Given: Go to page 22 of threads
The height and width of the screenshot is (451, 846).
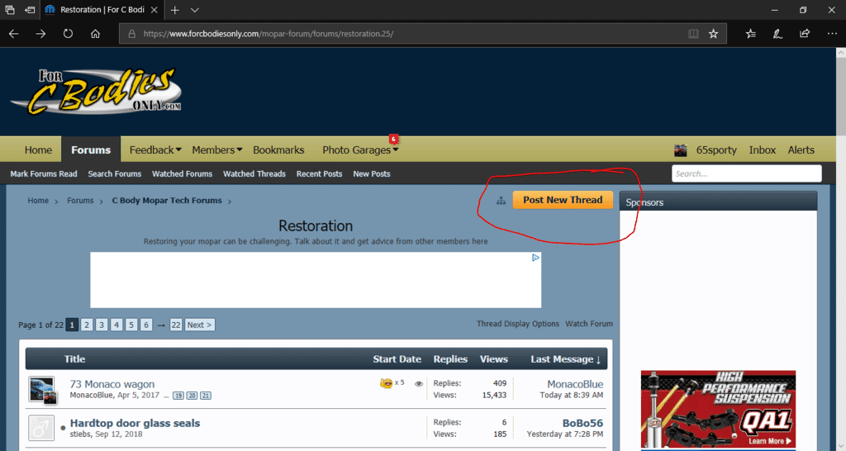Looking at the screenshot, I should (x=175, y=325).
